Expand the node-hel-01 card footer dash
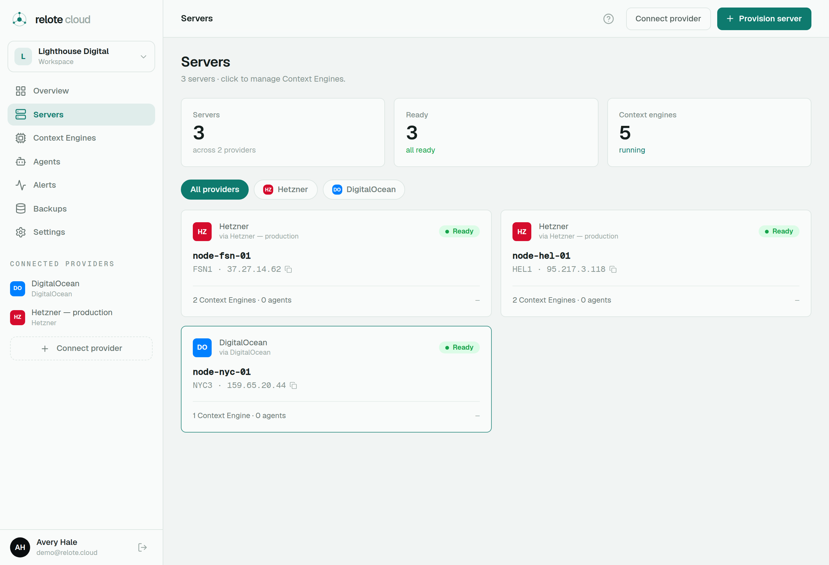Viewport: 829px width, 565px height. coord(797,300)
